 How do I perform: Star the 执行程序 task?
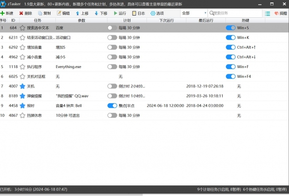point(23,67)
